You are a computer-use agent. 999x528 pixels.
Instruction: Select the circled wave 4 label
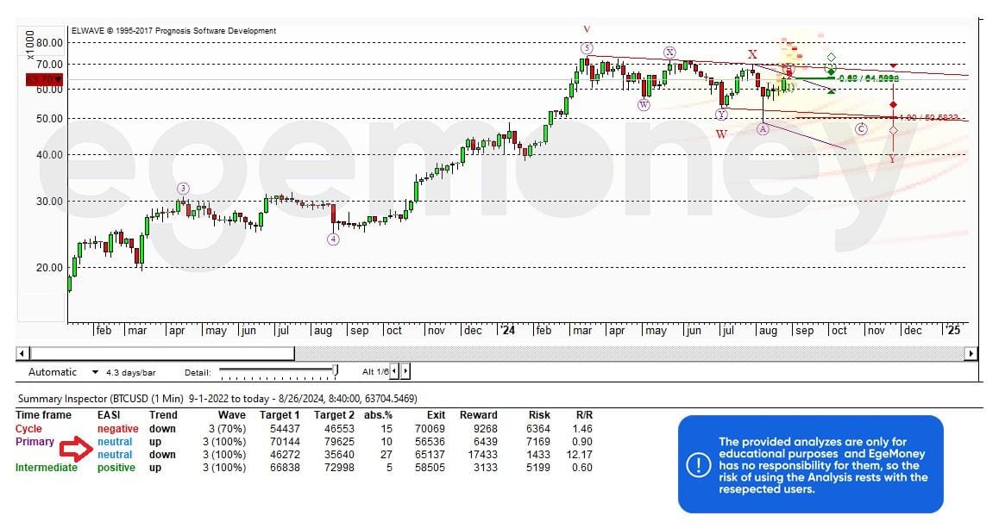tap(333, 239)
